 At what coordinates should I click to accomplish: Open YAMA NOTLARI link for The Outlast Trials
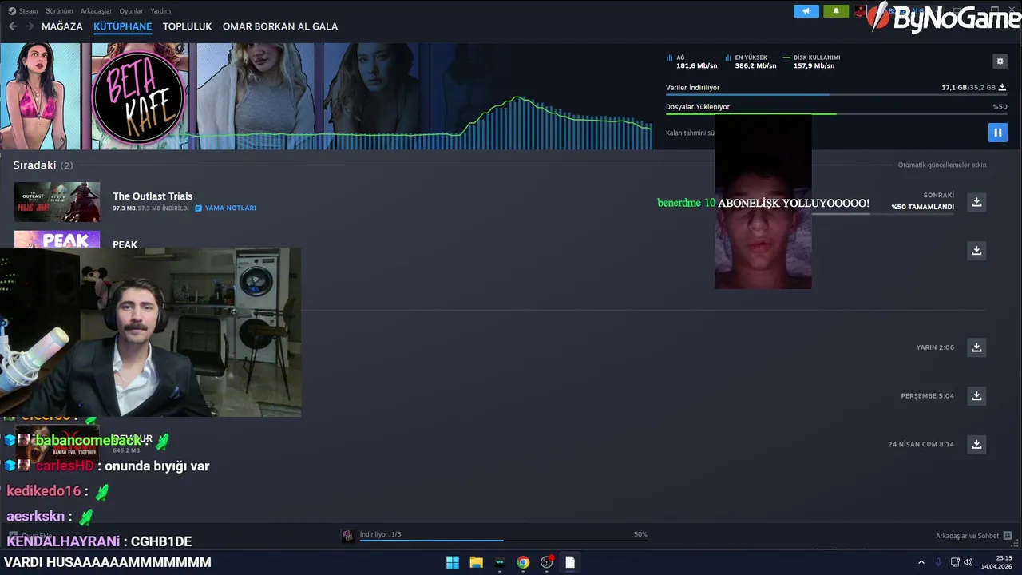click(x=226, y=208)
